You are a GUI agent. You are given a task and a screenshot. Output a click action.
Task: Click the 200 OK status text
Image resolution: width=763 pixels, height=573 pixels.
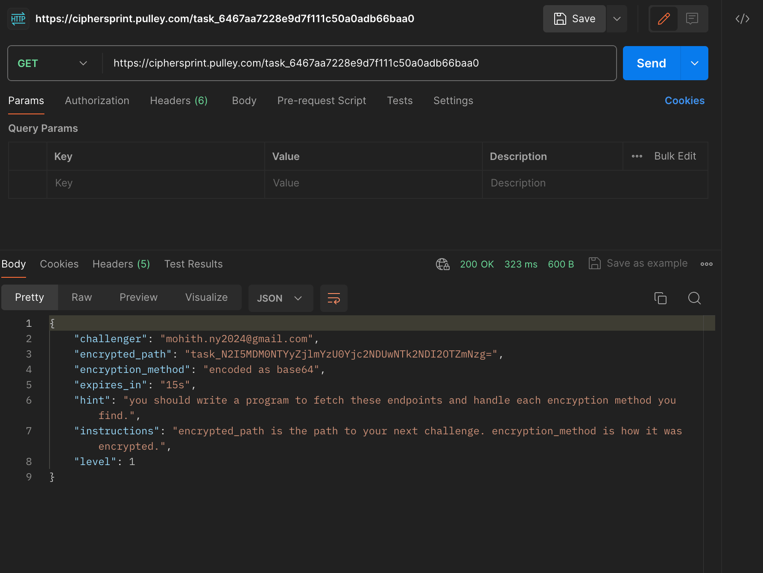coord(477,264)
